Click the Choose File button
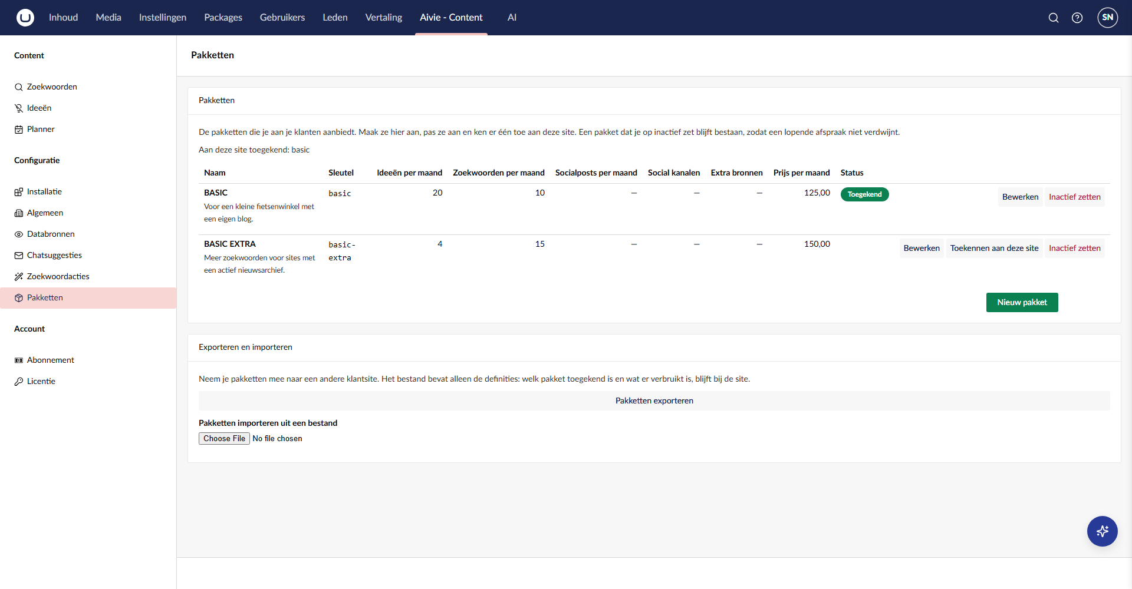Image resolution: width=1132 pixels, height=589 pixels. [224, 439]
